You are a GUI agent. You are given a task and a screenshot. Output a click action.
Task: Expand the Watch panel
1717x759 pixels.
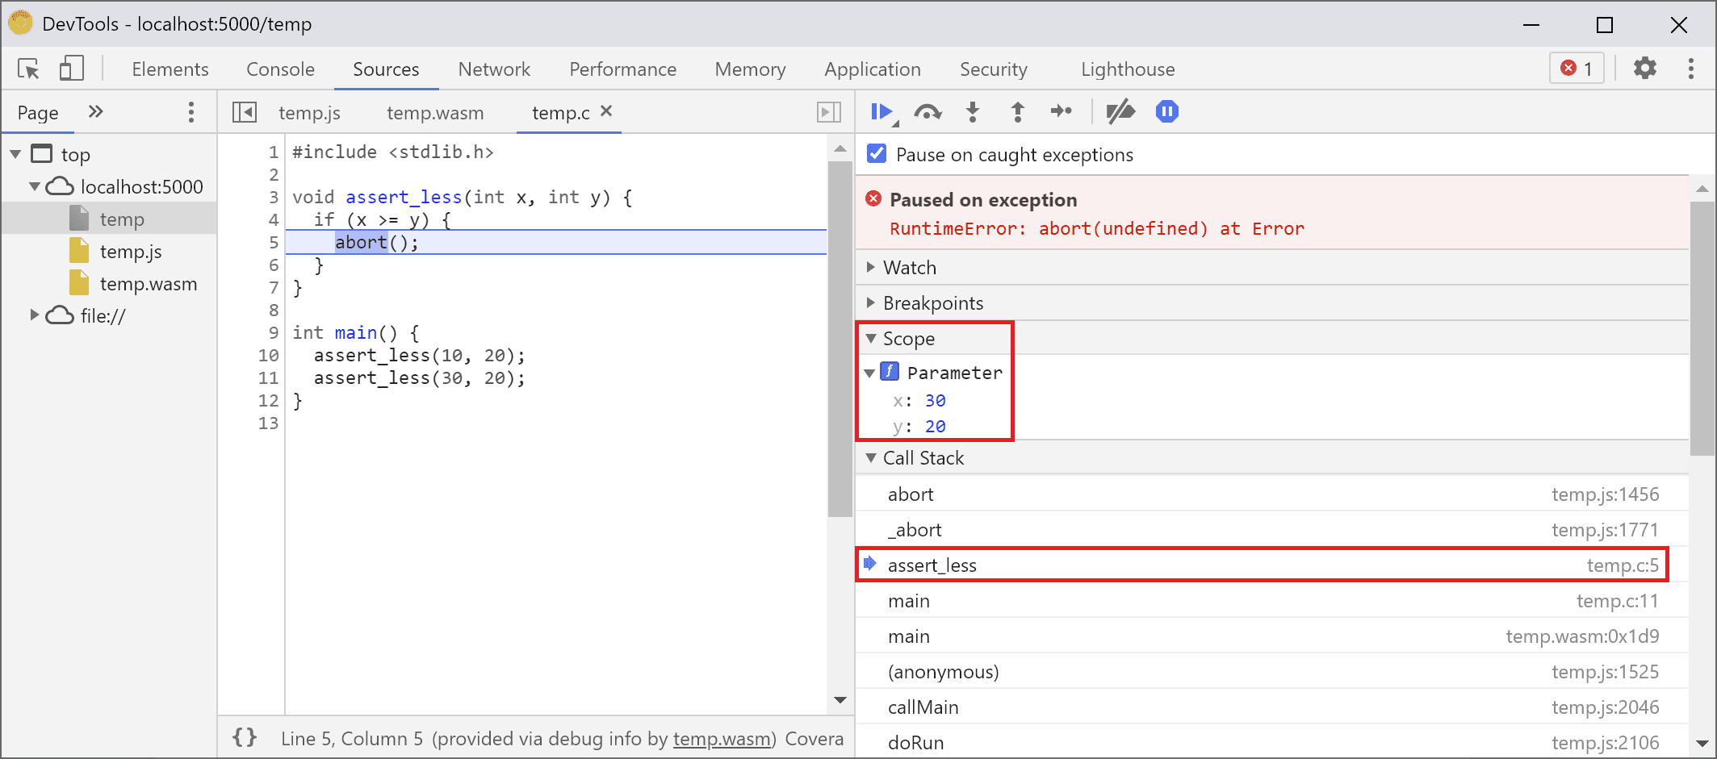[x=871, y=267]
